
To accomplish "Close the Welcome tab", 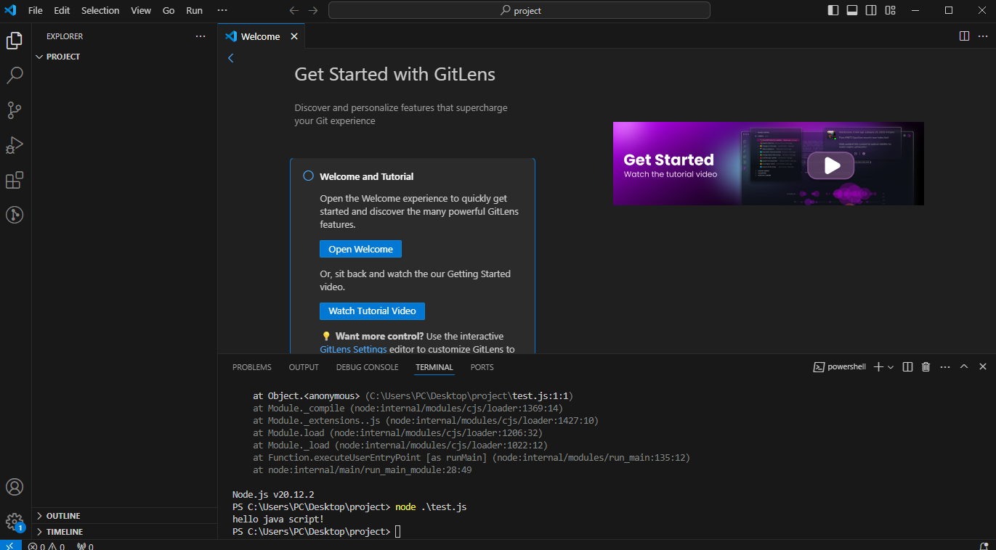I will [x=294, y=36].
